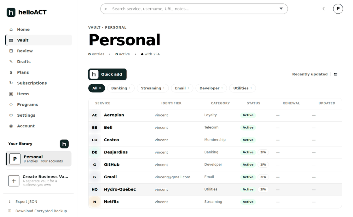Screen dimensions: 353x217
Task: Select the All filter chip
Action: click(x=96, y=88)
